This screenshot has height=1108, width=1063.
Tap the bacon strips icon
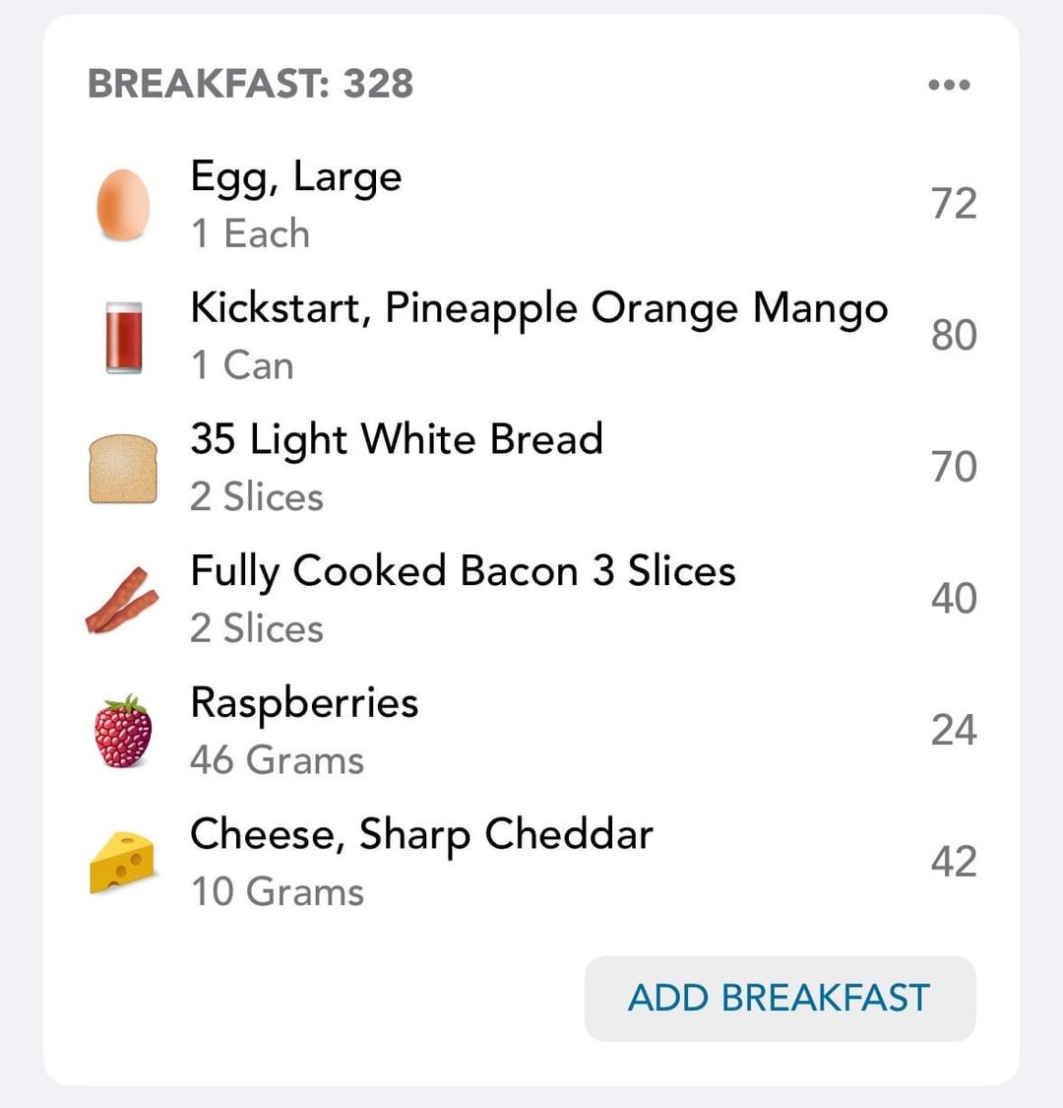click(x=121, y=600)
